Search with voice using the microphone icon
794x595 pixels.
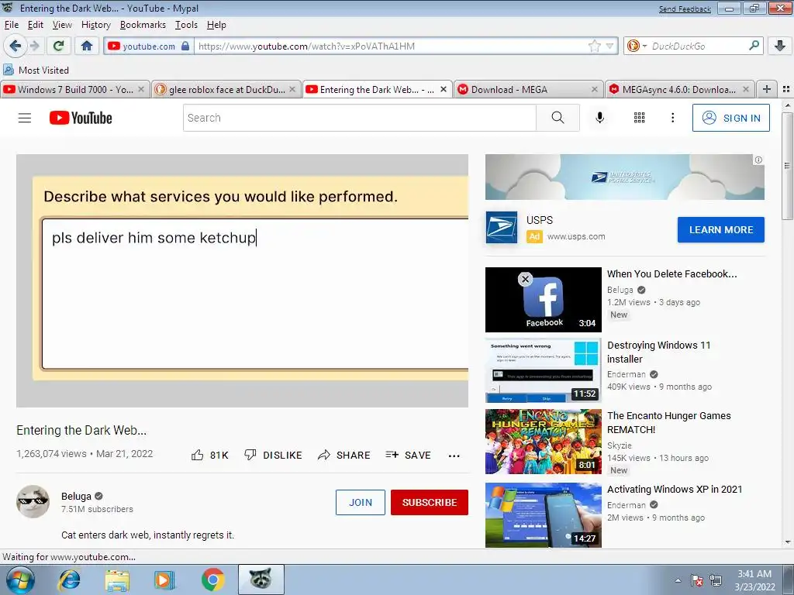click(599, 118)
